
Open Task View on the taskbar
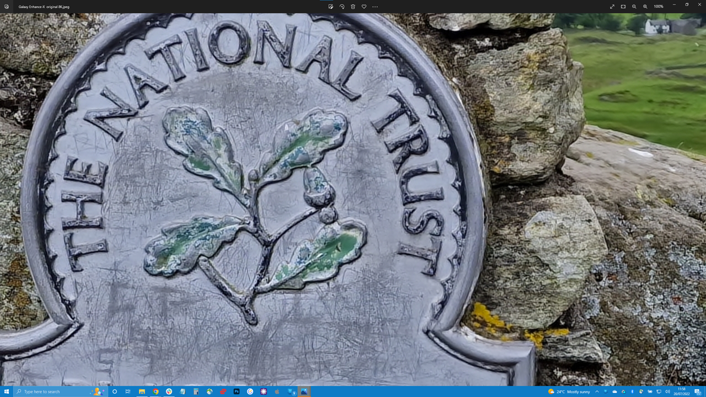(128, 391)
